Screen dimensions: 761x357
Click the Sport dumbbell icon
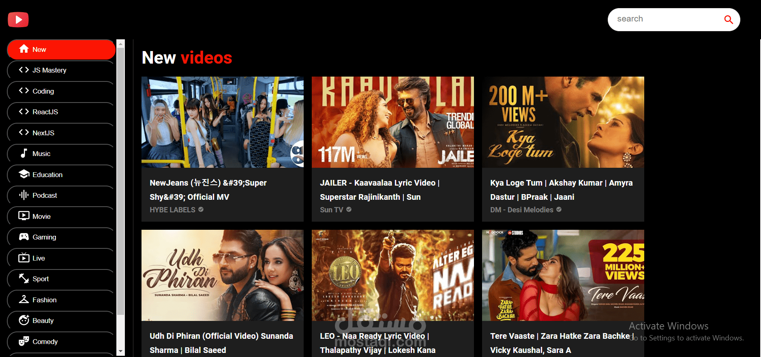coord(24,278)
